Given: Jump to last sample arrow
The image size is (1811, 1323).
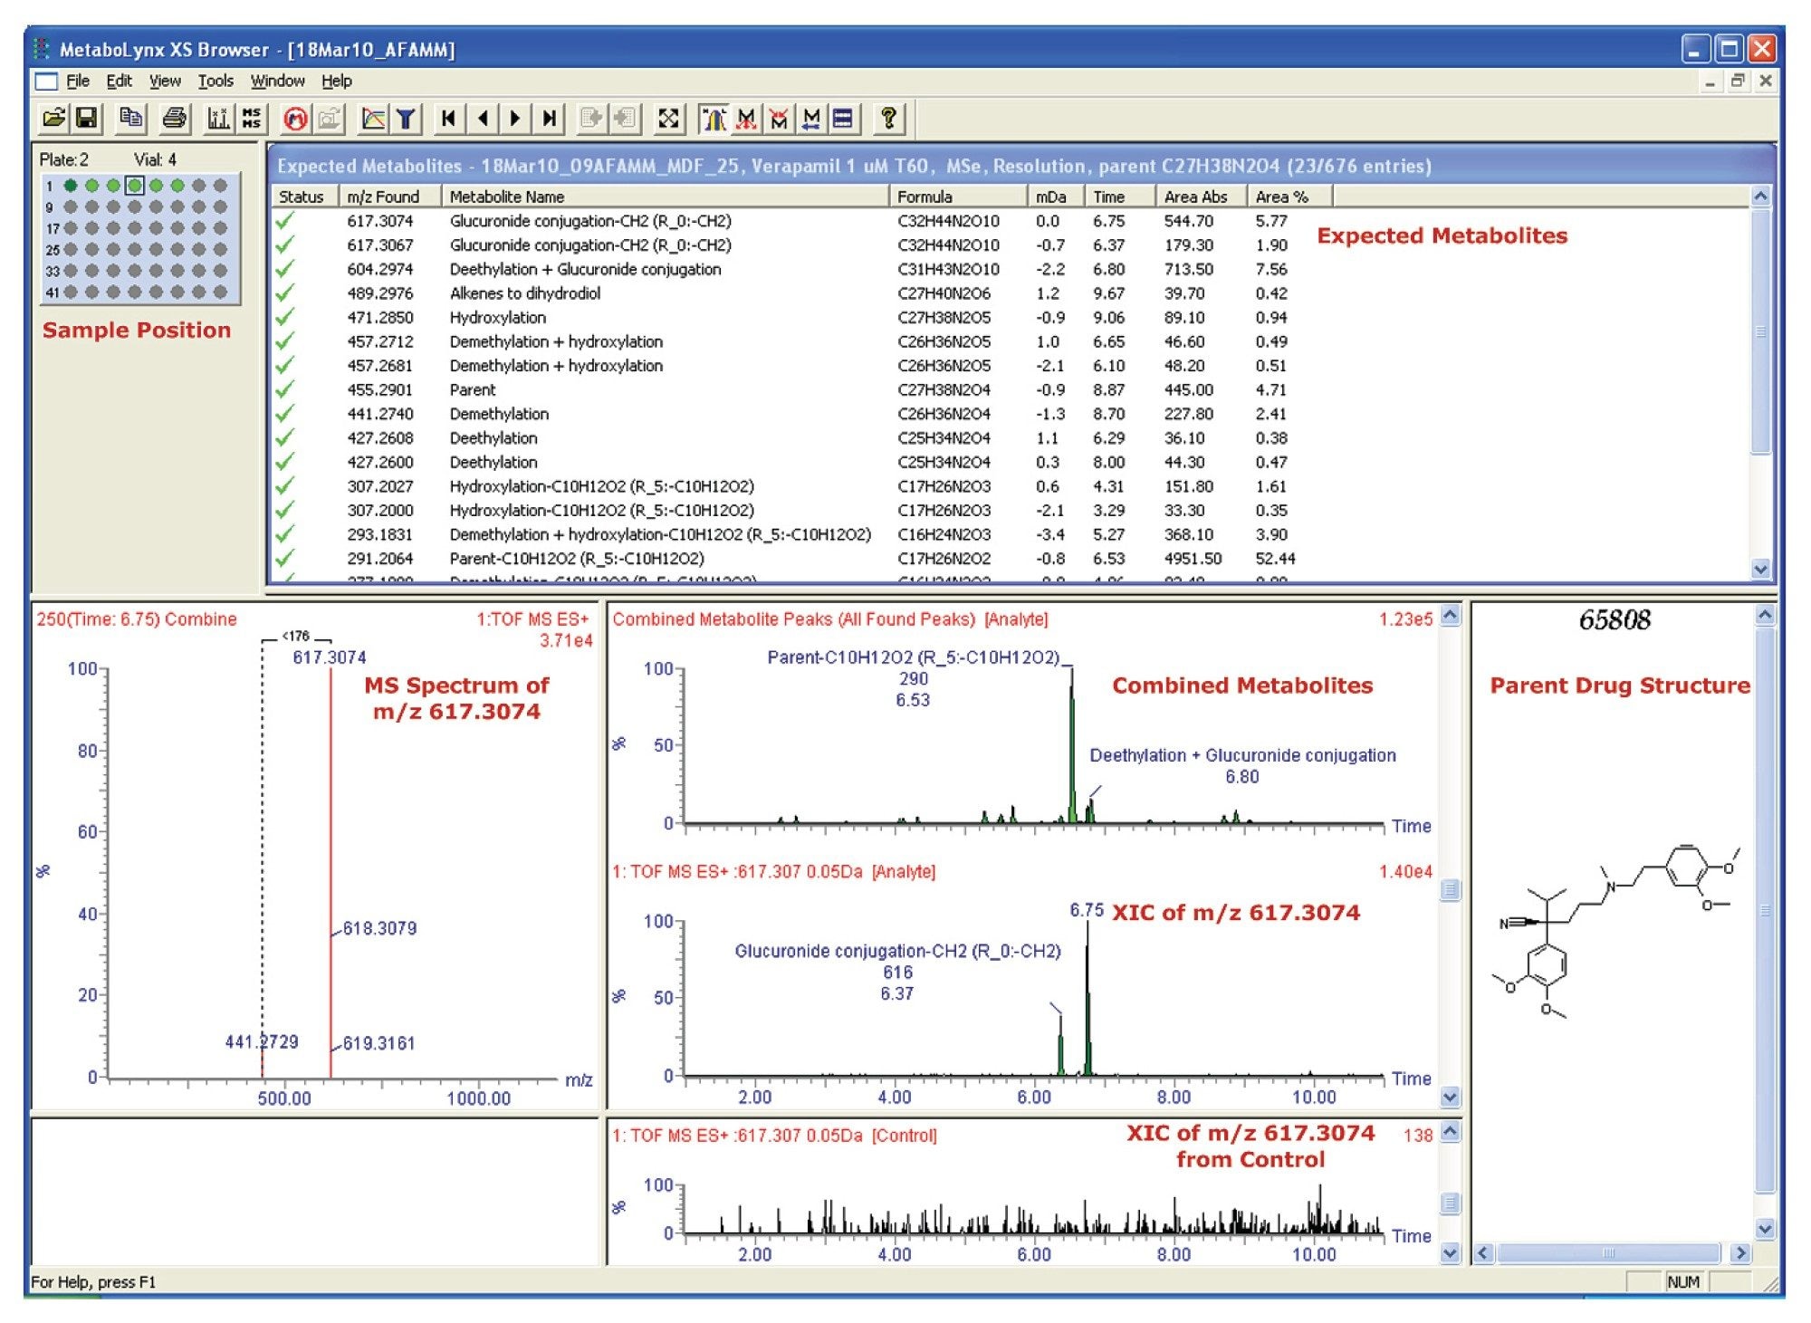Looking at the screenshot, I should 549,119.
